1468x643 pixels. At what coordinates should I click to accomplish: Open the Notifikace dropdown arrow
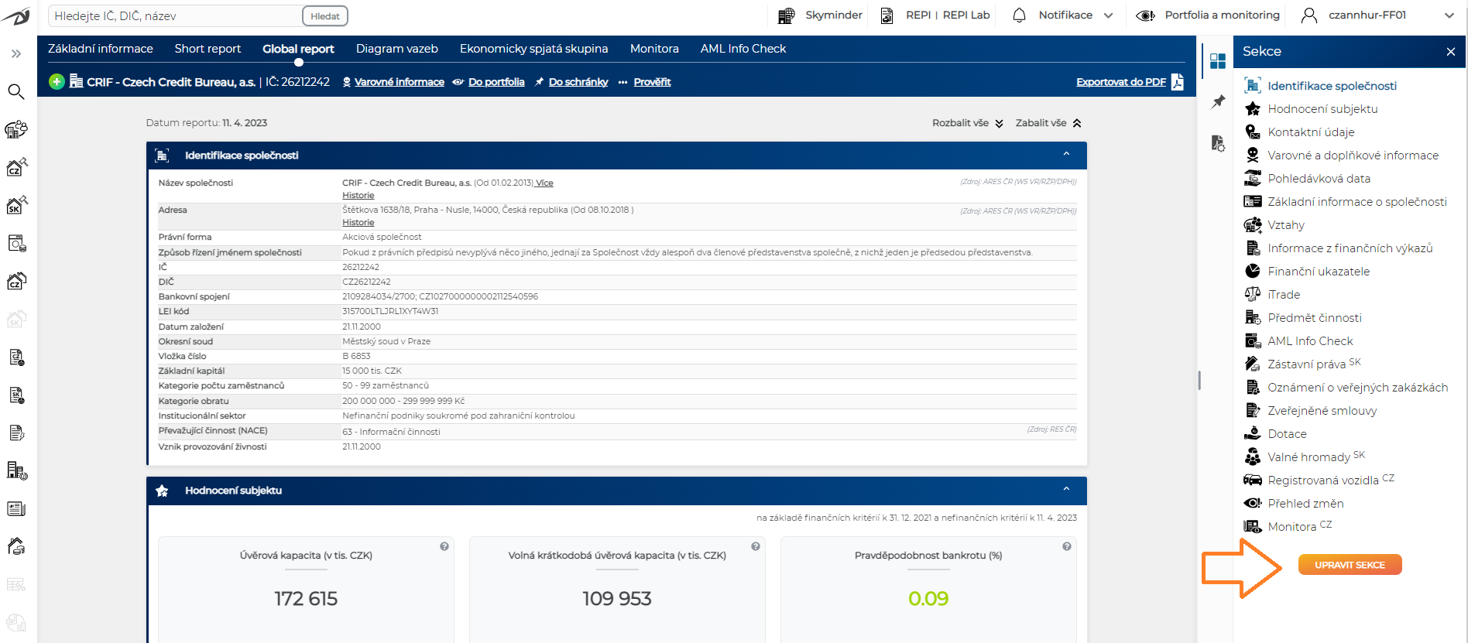(x=1108, y=15)
